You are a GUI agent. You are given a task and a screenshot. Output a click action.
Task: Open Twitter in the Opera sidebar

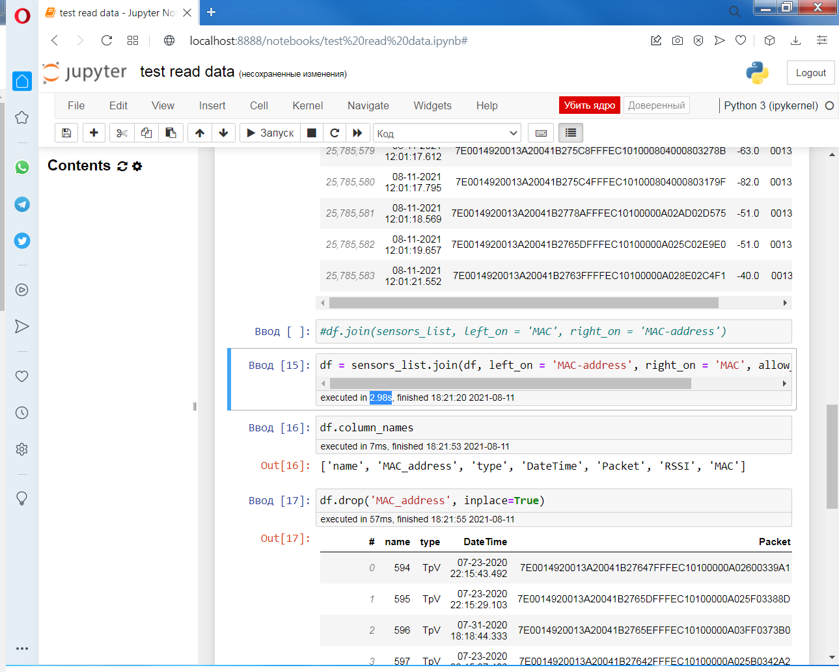click(22, 241)
